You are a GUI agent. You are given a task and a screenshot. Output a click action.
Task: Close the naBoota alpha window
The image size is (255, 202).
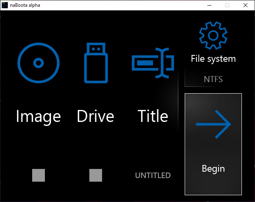(245, 5)
